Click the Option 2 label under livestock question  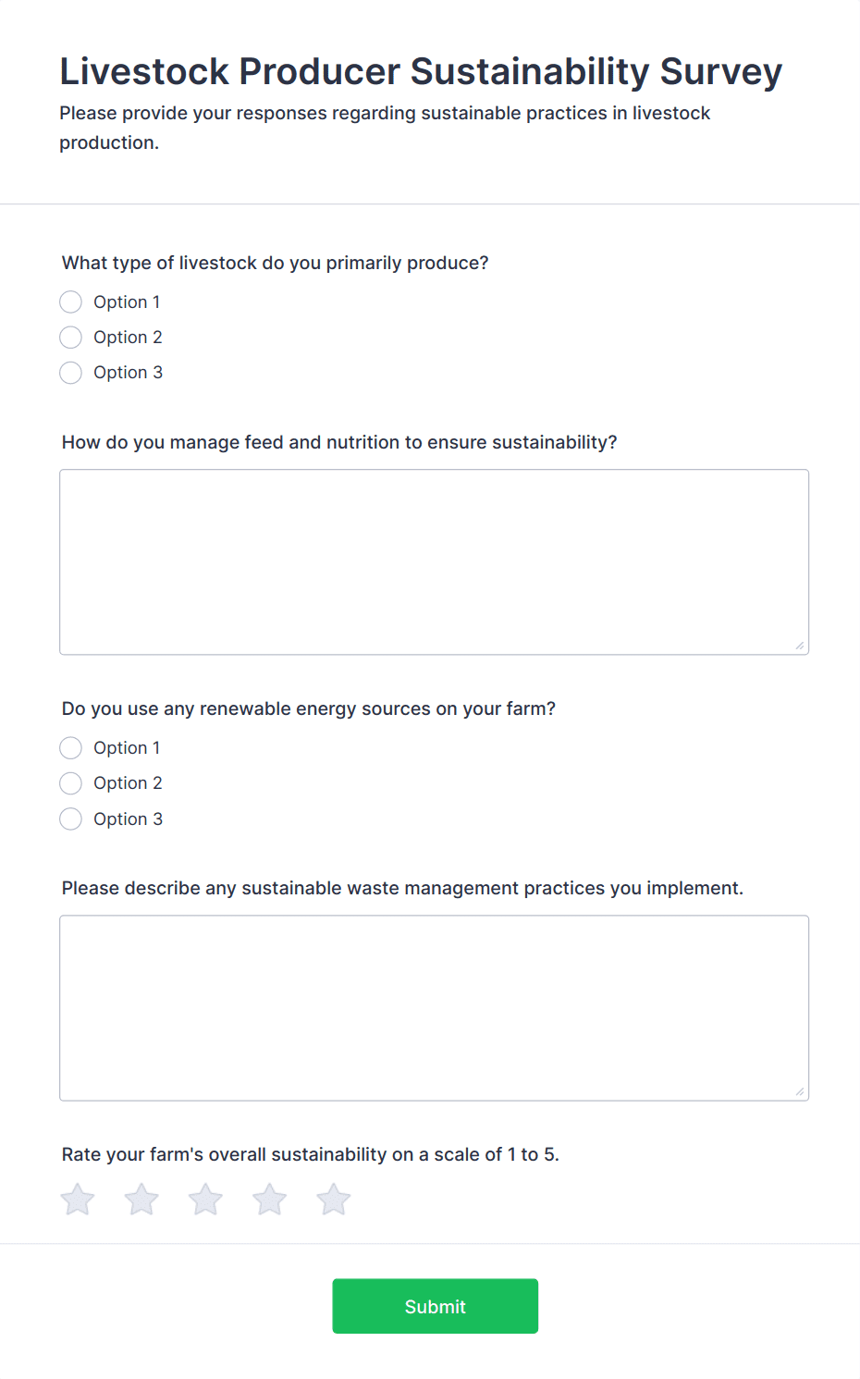128,338
